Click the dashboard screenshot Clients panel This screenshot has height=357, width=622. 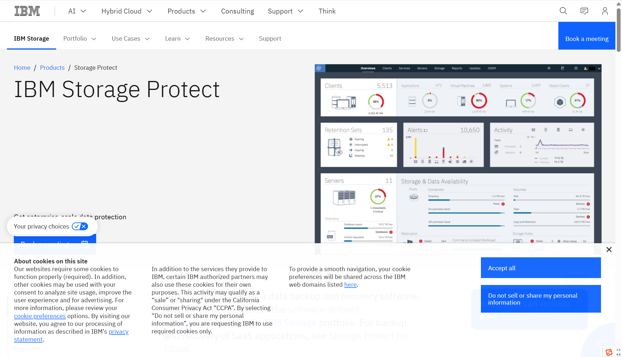tap(359, 97)
